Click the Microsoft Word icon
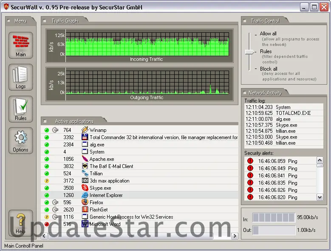Viewport: 331px width, 251px height. (85, 224)
